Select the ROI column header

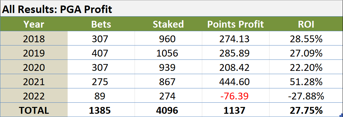306,24
